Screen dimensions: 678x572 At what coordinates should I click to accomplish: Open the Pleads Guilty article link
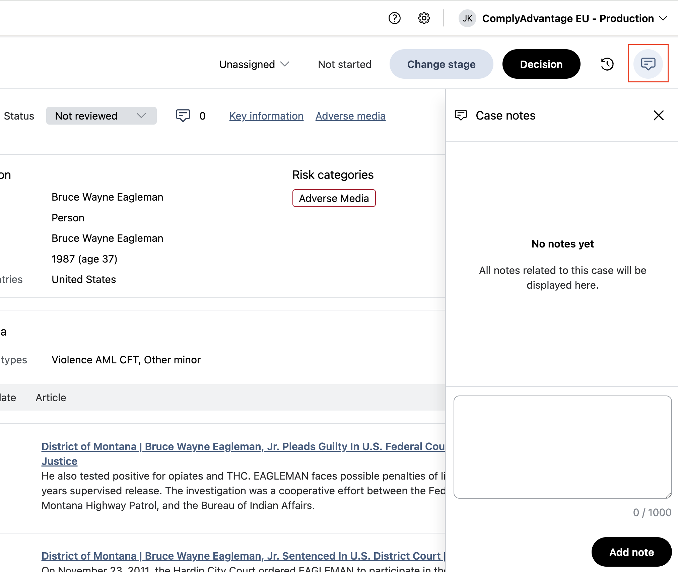pyautogui.click(x=243, y=446)
